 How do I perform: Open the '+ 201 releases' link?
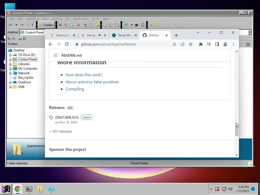60,131
